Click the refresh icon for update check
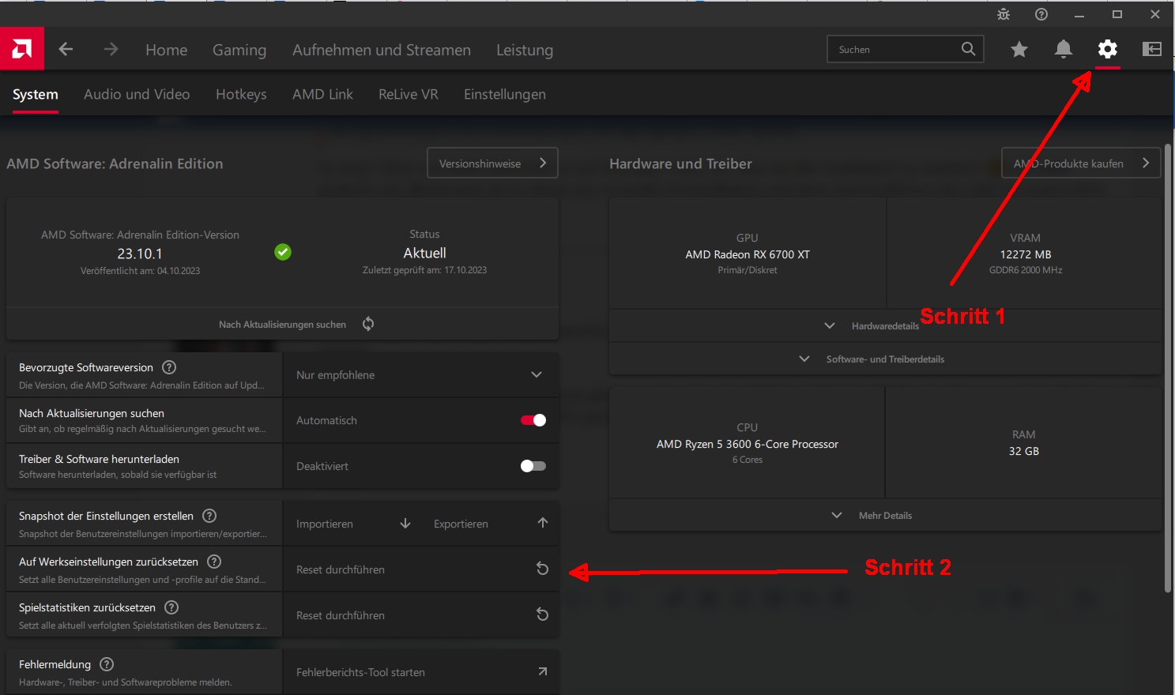Viewport: 1175px width, 695px height. coord(368,324)
